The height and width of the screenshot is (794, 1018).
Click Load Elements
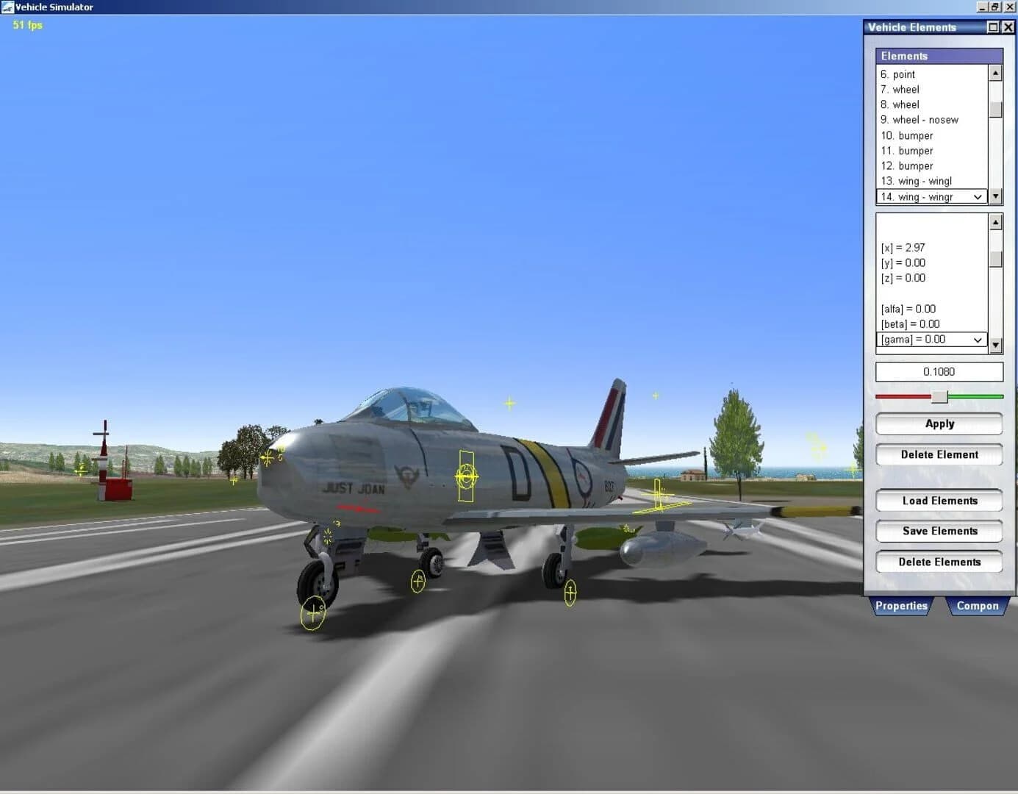point(939,501)
